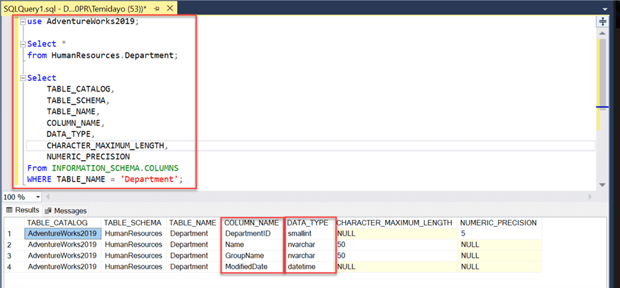Collapse the Select TABLE_CATALOG query block
The image size is (620, 288).
(x=23, y=78)
